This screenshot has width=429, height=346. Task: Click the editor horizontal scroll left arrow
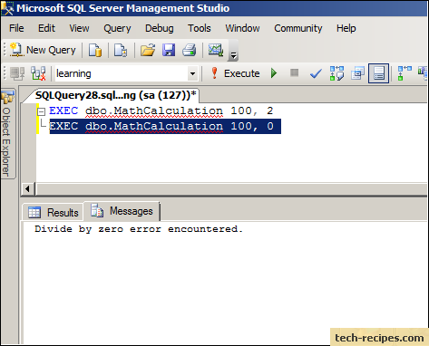(x=28, y=189)
